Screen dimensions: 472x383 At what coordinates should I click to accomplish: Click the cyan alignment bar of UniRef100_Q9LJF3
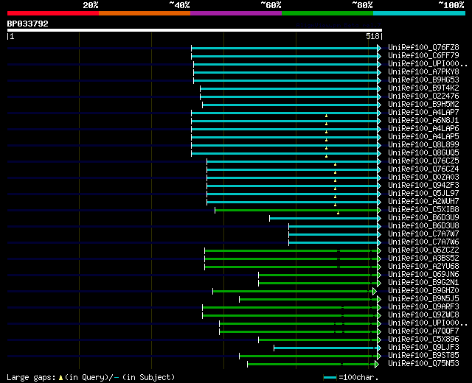326,348
